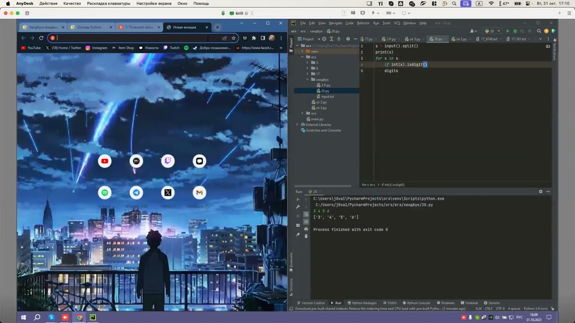Open Instagram bookmark in Chrome
This screenshot has height=323, width=575.
tap(97, 48)
